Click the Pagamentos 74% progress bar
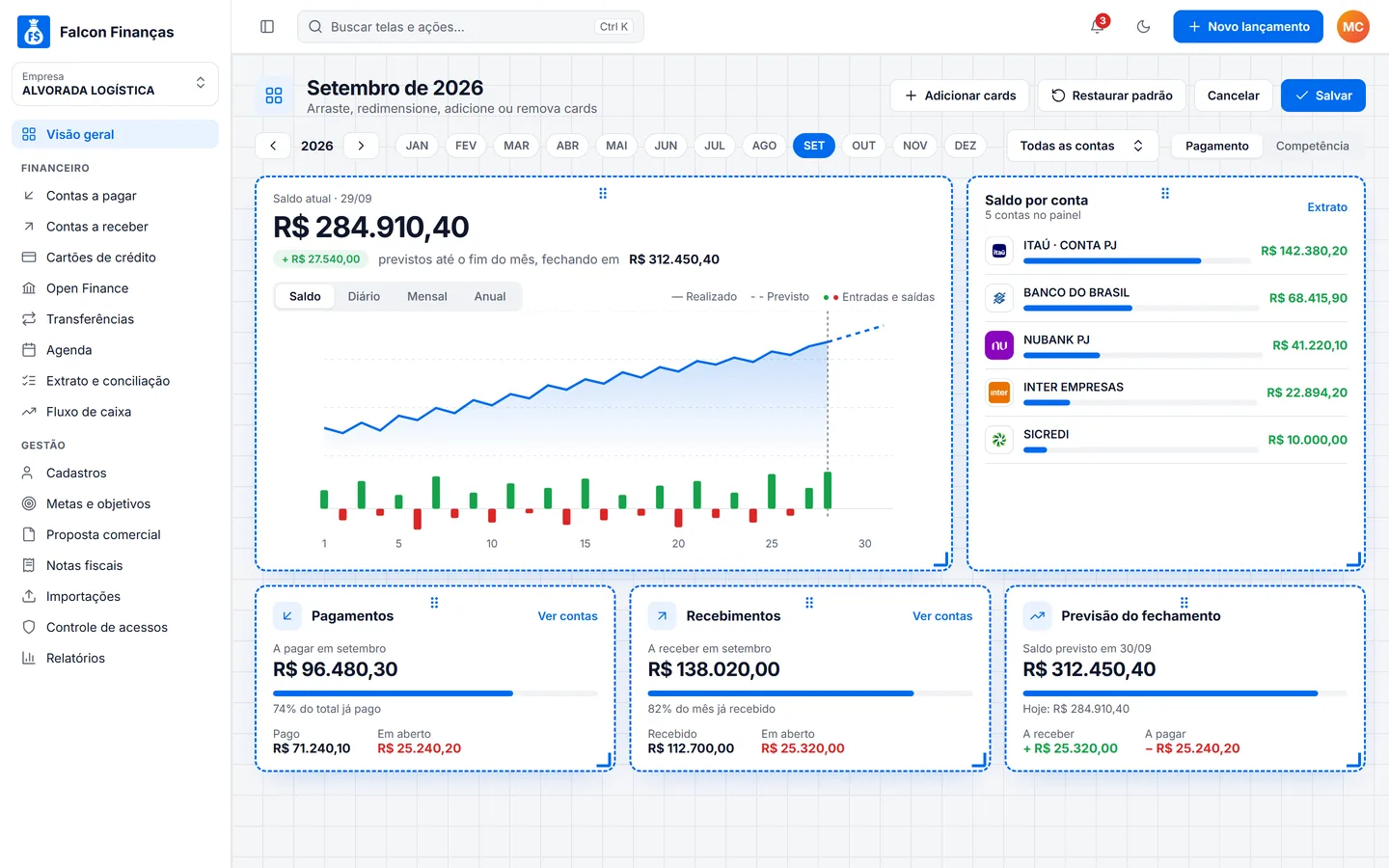Image resolution: width=1389 pixels, height=868 pixels. (435, 693)
